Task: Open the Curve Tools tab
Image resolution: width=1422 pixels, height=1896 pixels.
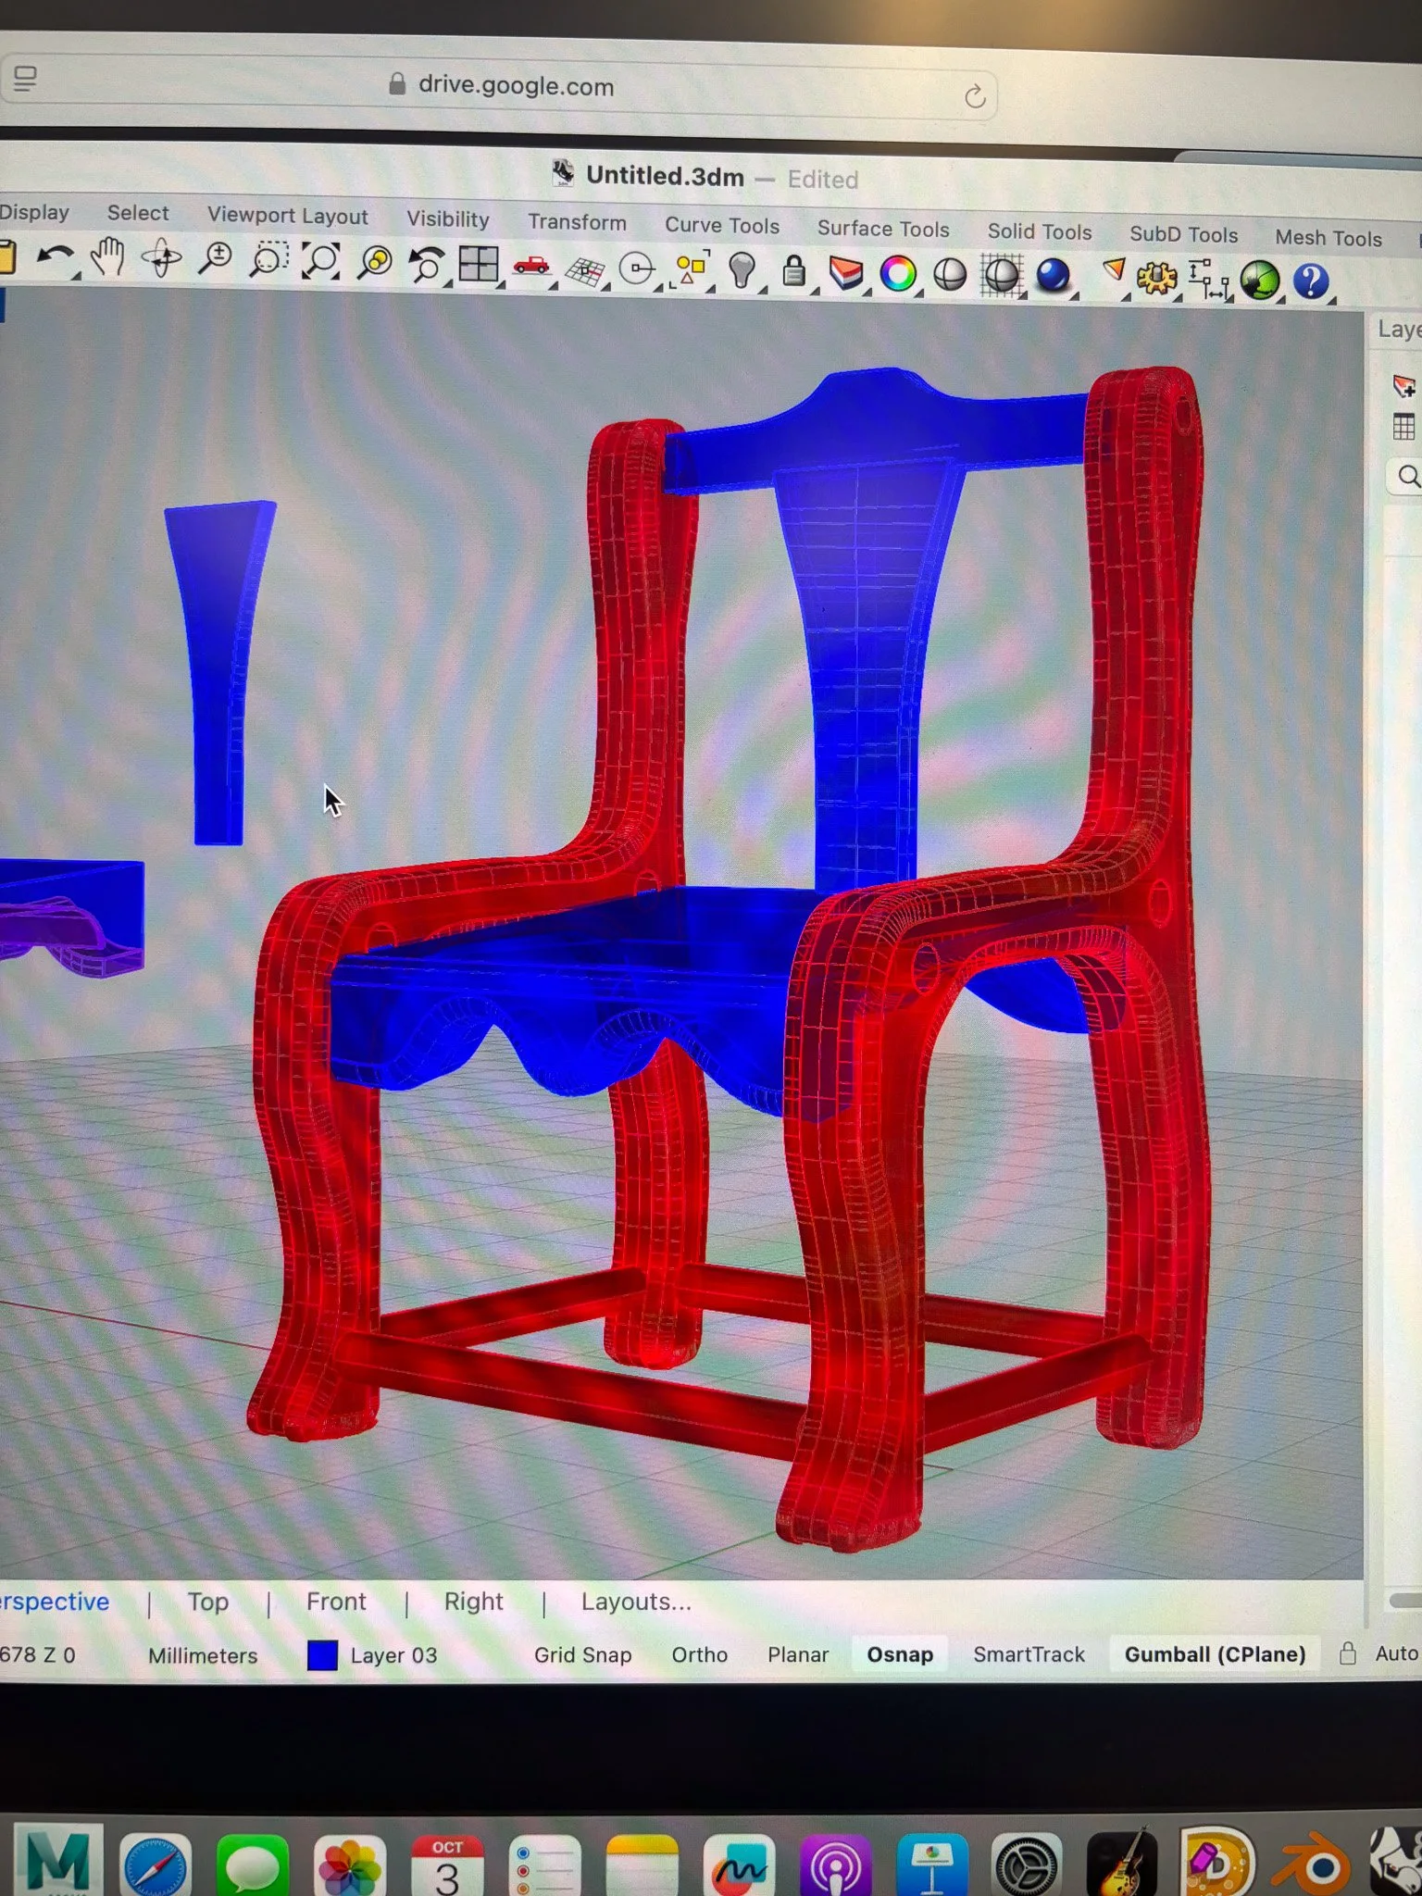Action: point(722,226)
